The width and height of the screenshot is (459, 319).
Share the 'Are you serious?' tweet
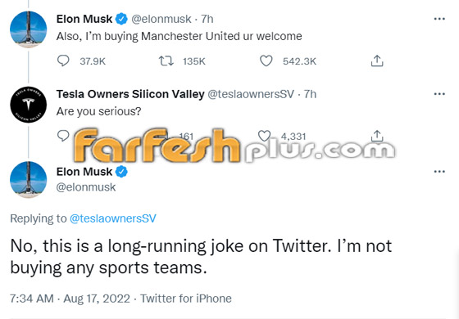377,136
